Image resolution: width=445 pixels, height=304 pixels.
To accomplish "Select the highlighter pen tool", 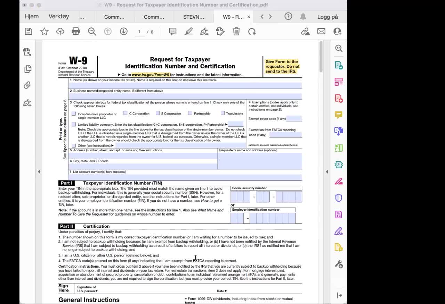I will pos(188,32).
